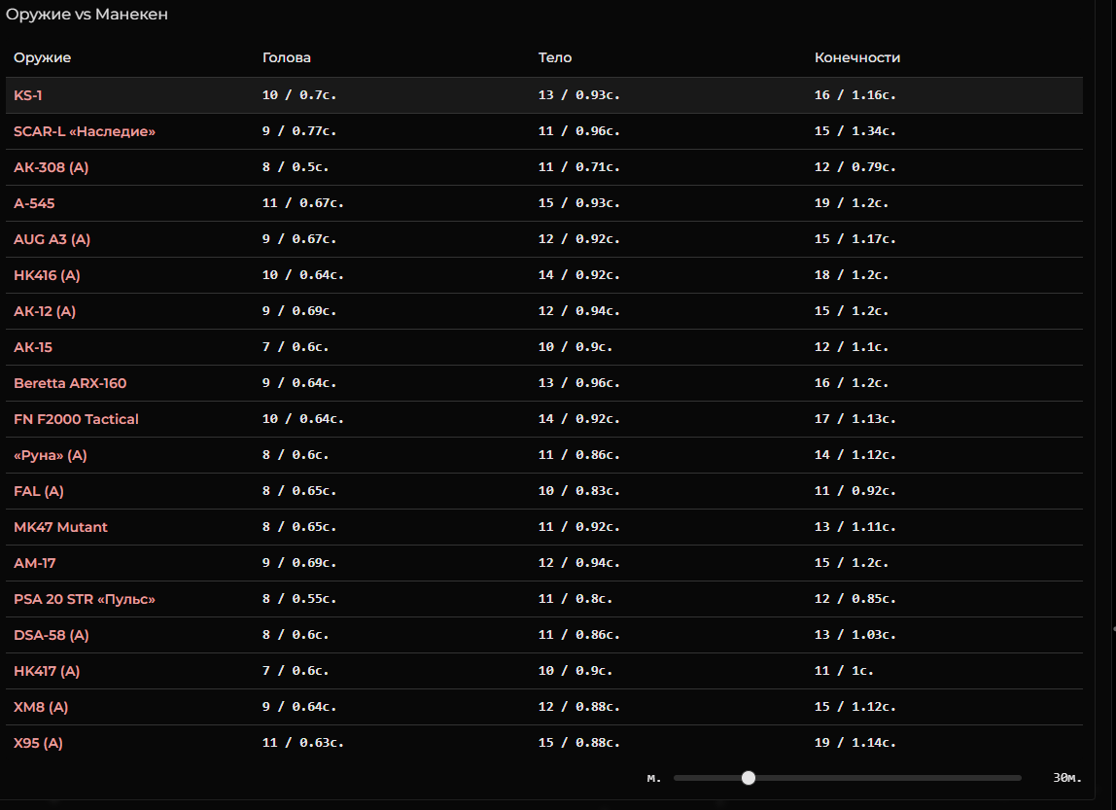Click the Голова column header

click(x=286, y=57)
